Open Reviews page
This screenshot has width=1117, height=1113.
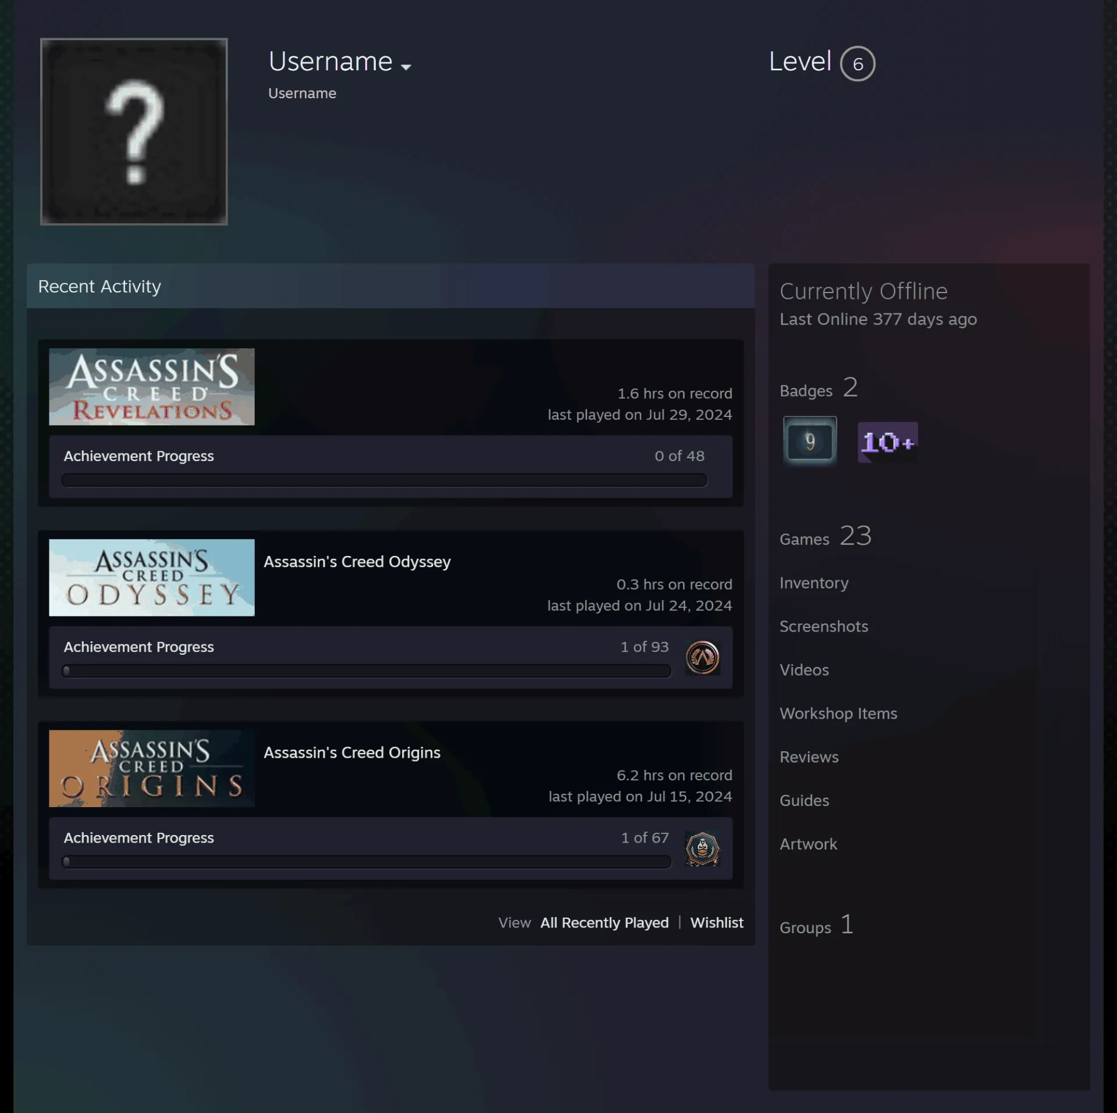coord(809,757)
